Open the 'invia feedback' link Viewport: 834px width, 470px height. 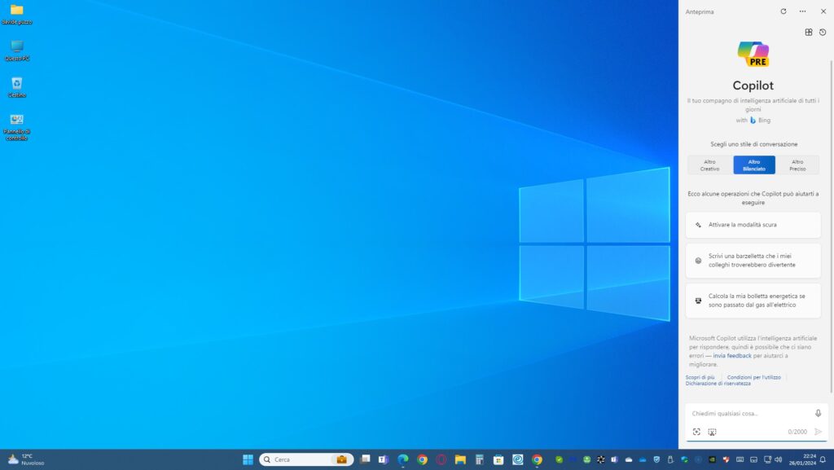pyautogui.click(x=732, y=356)
